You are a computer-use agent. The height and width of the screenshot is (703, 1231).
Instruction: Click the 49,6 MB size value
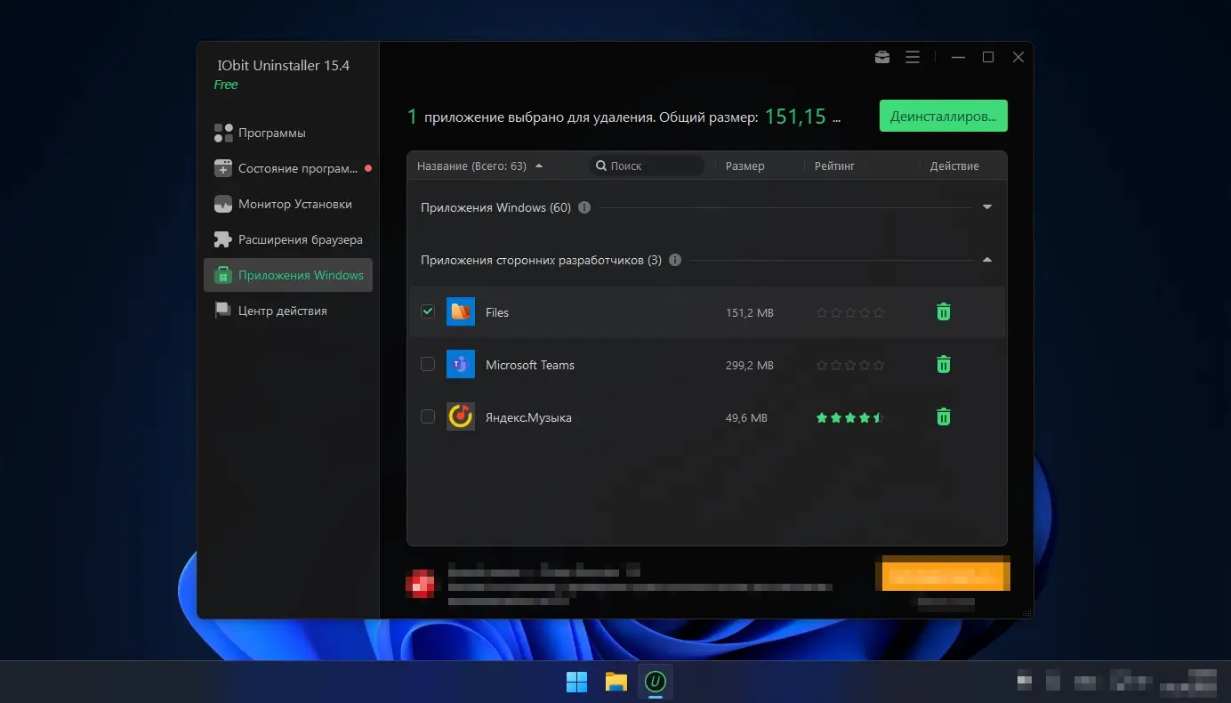point(746,418)
